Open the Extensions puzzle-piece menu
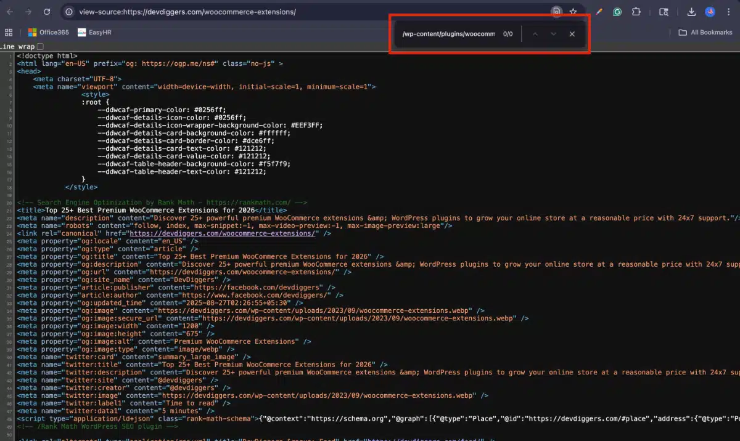Image resolution: width=740 pixels, height=441 pixels. point(636,12)
